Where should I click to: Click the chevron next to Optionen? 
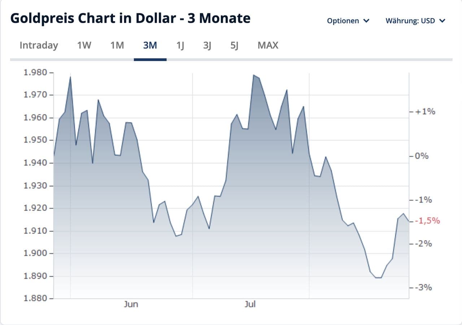(366, 21)
